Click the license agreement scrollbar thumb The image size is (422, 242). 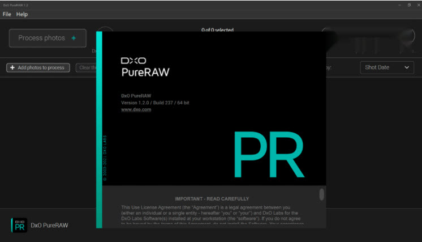click(x=321, y=194)
